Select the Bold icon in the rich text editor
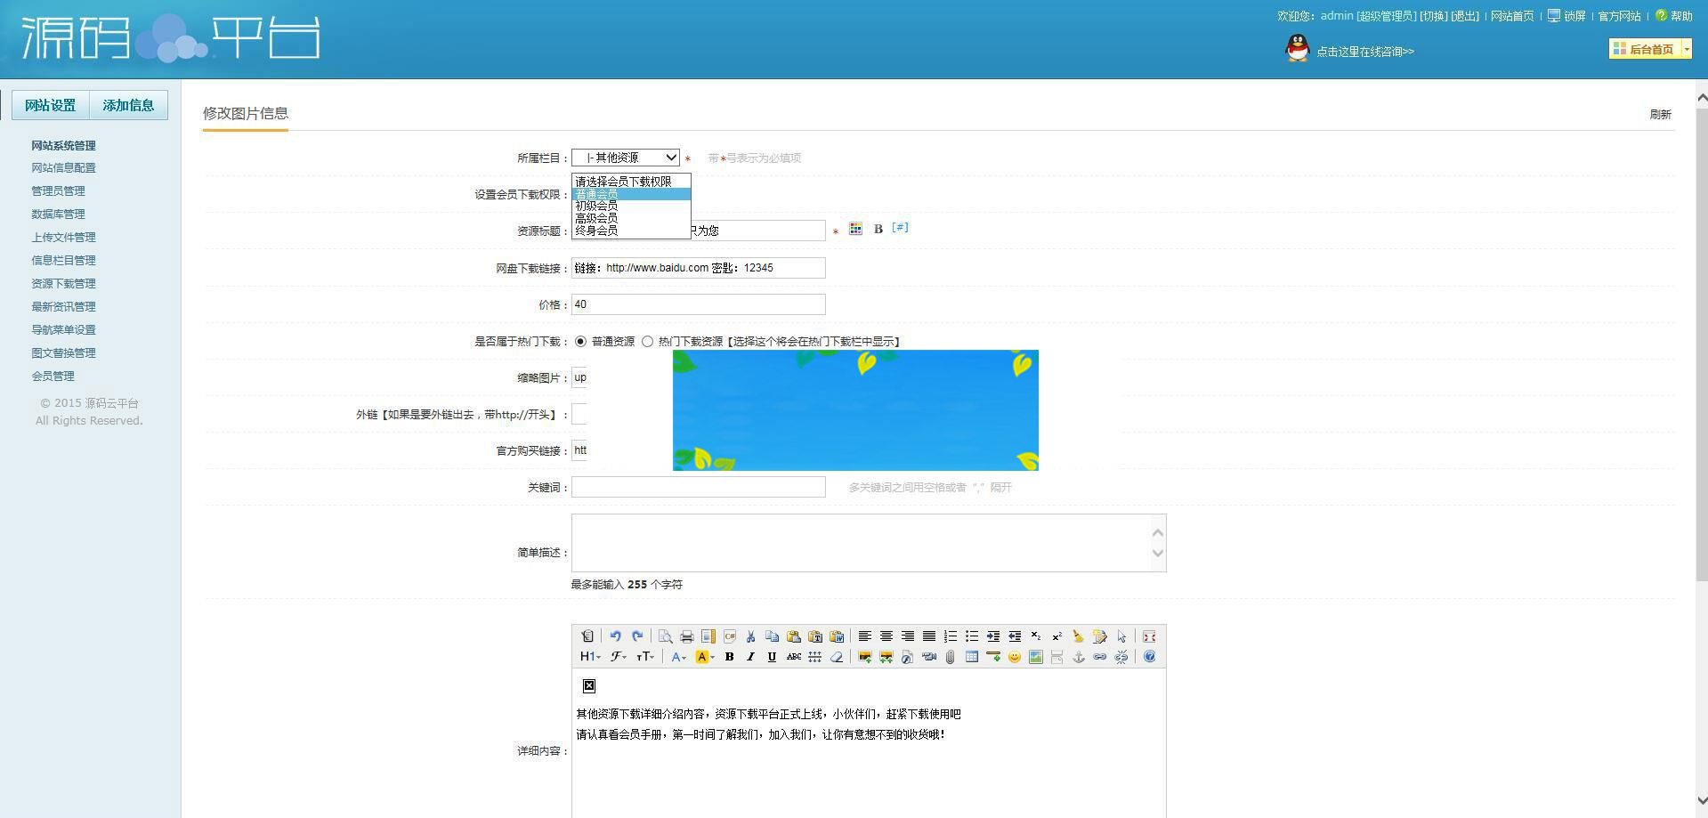Image resolution: width=1708 pixels, height=818 pixels. coord(729,657)
